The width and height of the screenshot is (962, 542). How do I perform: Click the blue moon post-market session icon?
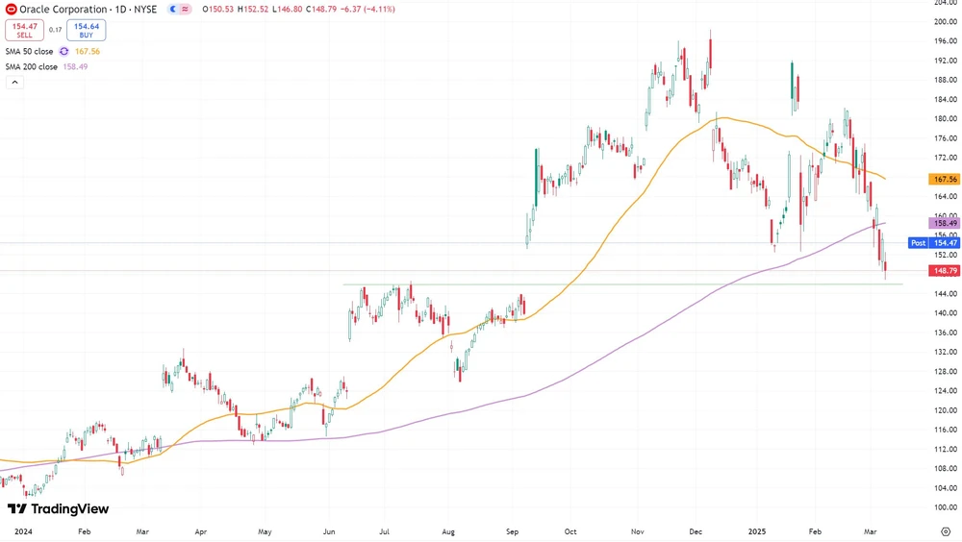173,10
